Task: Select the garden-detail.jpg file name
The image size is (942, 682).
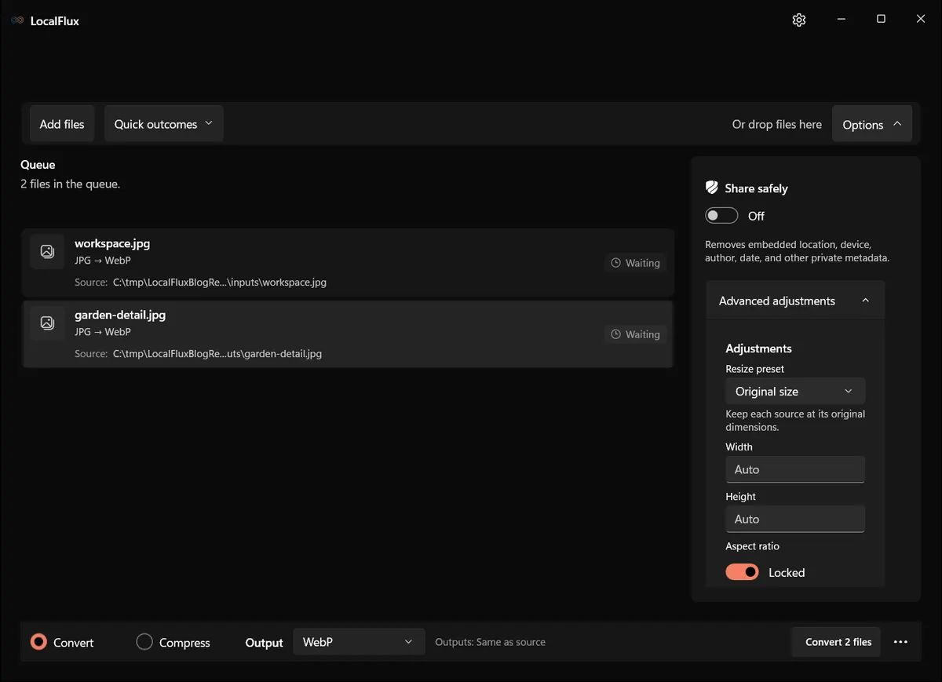Action: [x=120, y=315]
